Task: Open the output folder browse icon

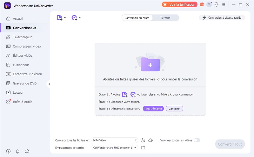Action: click(x=143, y=148)
